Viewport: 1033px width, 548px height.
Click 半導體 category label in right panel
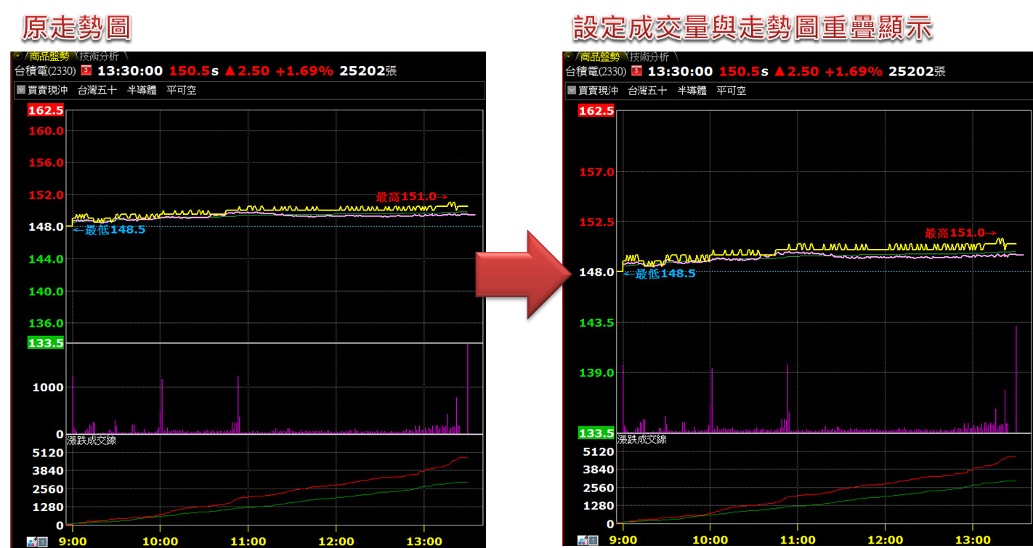click(692, 91)
